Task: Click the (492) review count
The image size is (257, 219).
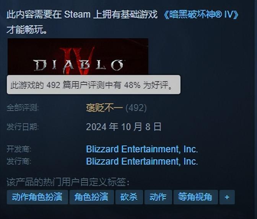Action: [x=136, y=108]
